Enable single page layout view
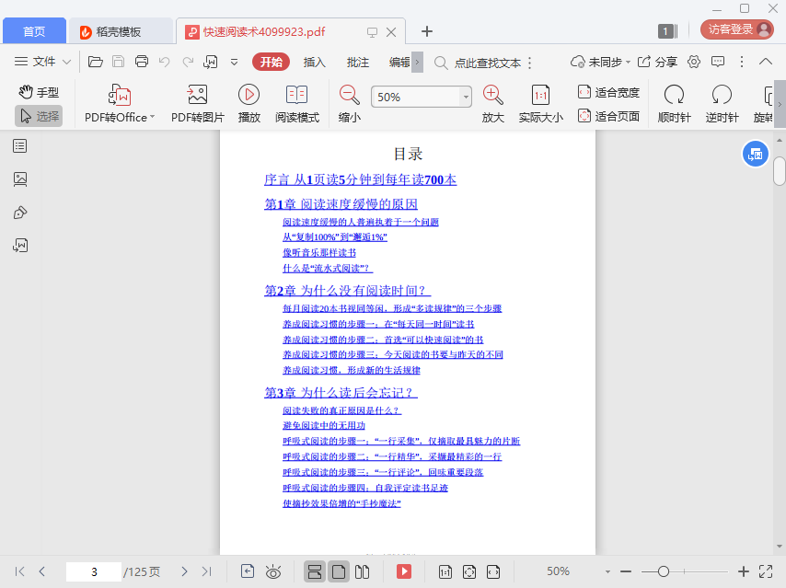This screenshot has height=588, width=786. click(x=339, y=571)
